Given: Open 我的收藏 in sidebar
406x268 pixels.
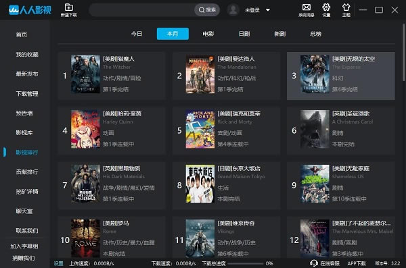Looking at the screenshot, I should pyautogui.click(x=27, y=54).
